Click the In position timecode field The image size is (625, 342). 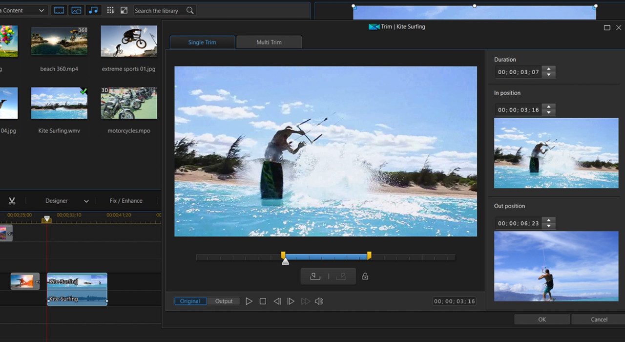tap(519, 110)
